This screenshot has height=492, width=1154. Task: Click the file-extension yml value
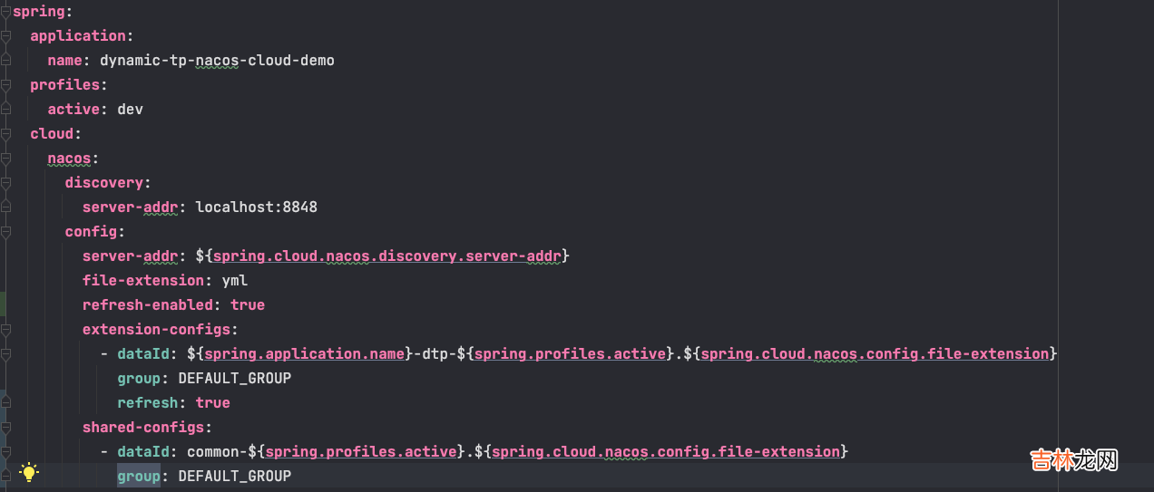pos(234,281)
